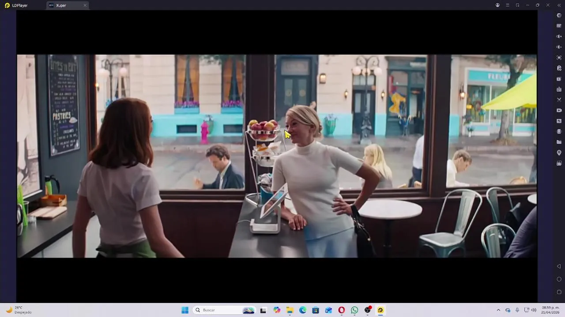The width and height of the screenshot is (565, 317).
Task: Click the bottom sidebar icon below location pin
Action: pyautogui.click(x=559, y=163)
